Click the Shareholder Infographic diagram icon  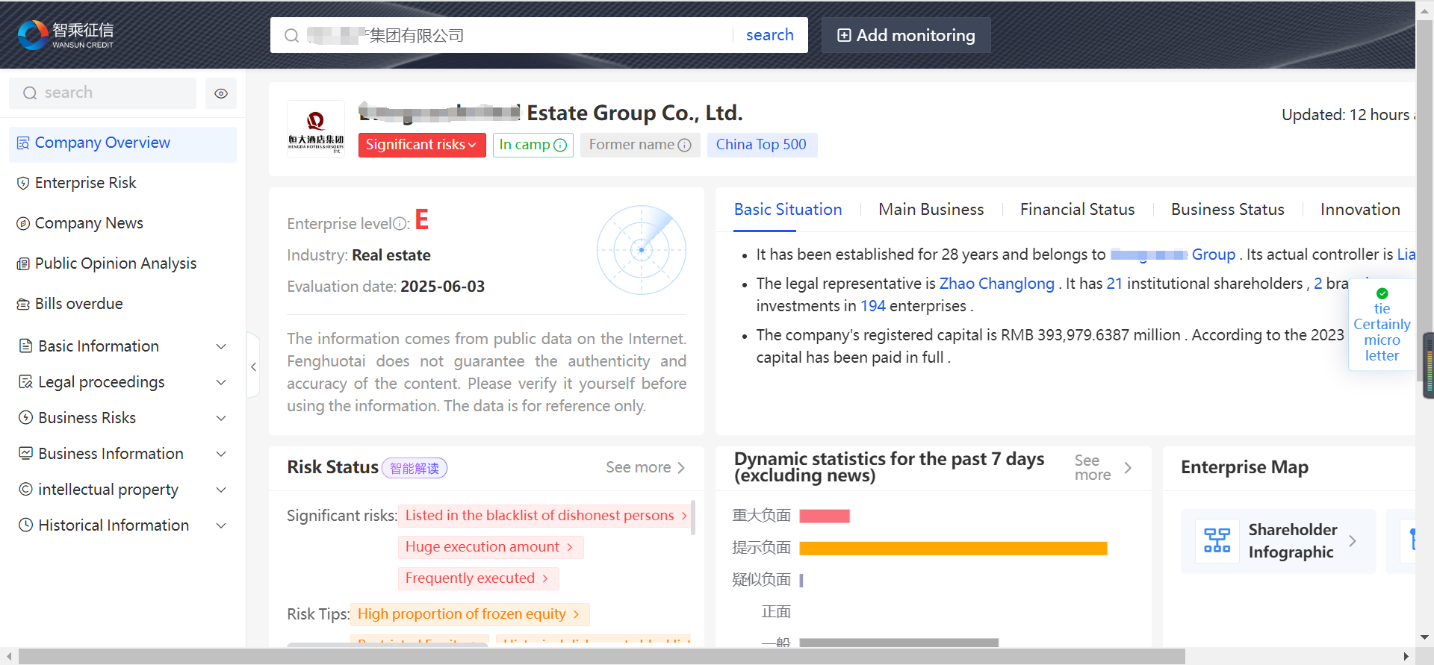1217,540
